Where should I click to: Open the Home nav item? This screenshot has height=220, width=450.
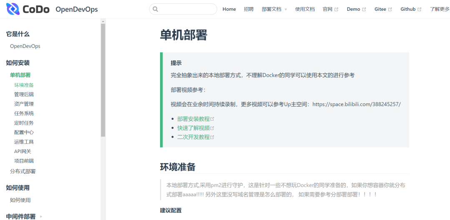[x=229, y=9]
